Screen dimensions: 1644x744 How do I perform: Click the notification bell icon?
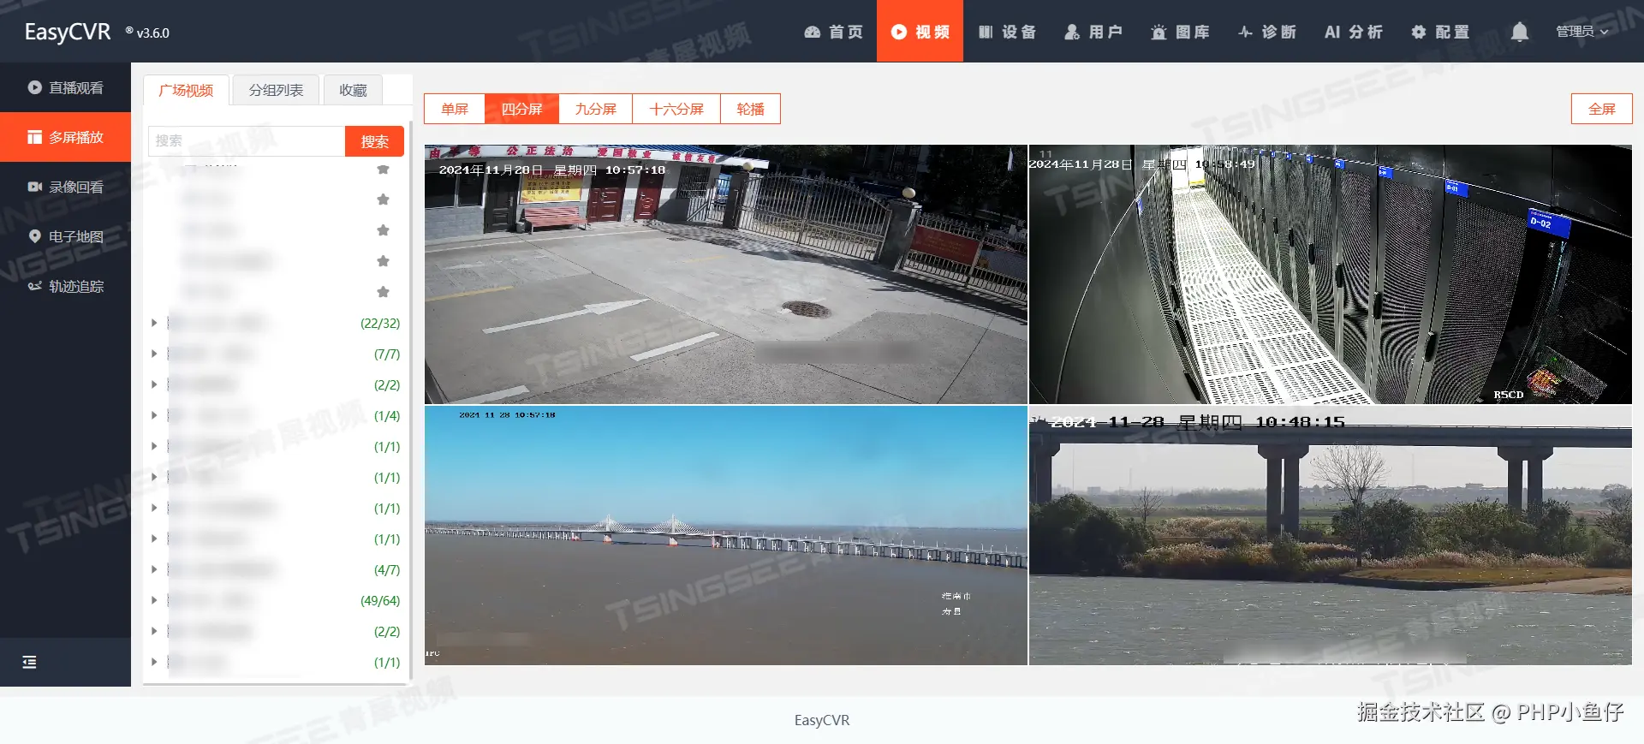1519,32
